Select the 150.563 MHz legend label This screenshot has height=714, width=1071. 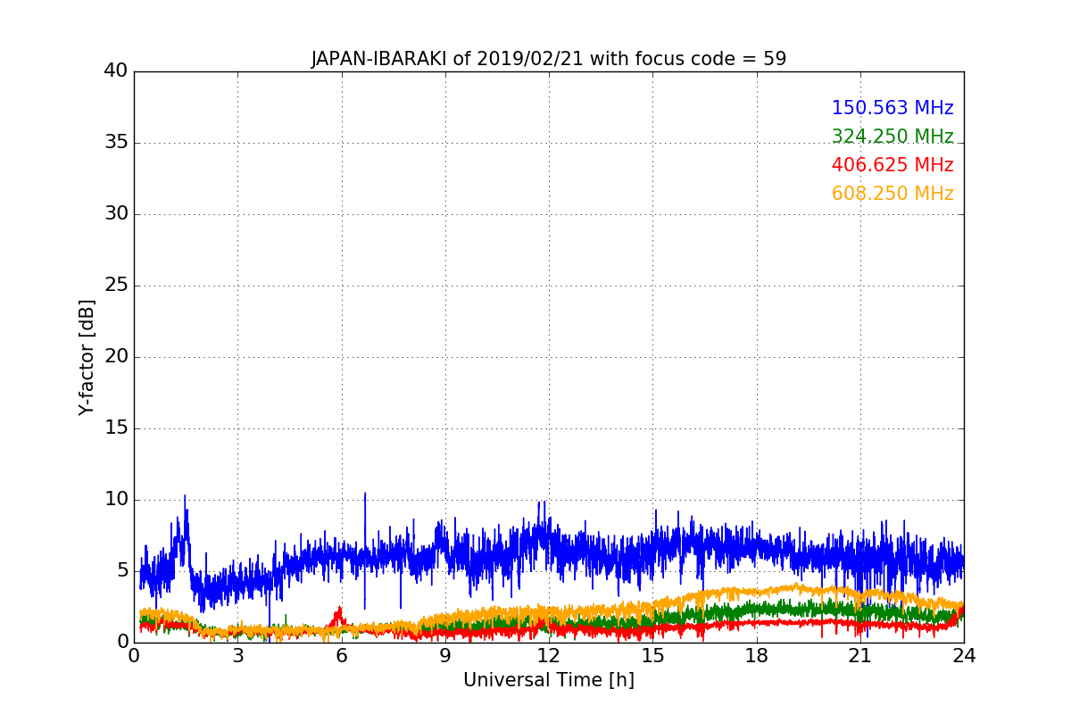[x=892, y=108]
